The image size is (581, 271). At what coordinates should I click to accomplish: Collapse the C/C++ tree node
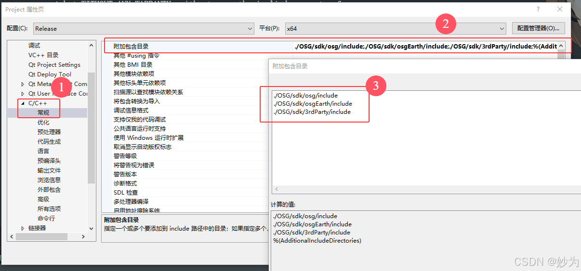pyautogui.click(x=23, y=103)
